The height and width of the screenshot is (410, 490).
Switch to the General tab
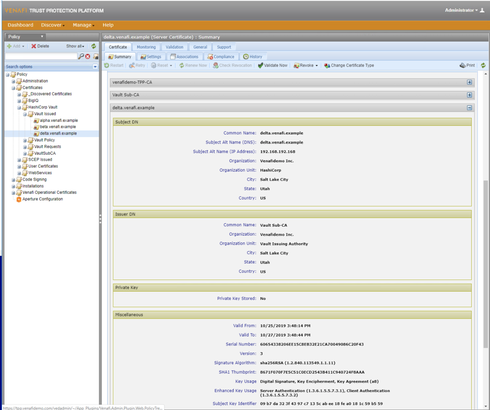pyautogui.click(x=200, y=47)
